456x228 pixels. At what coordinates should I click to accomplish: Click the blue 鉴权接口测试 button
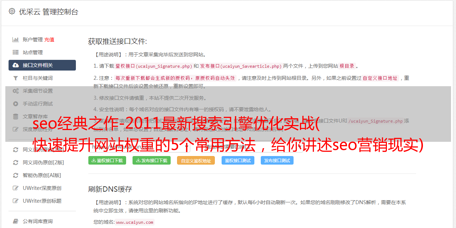(x=238, y=160)
